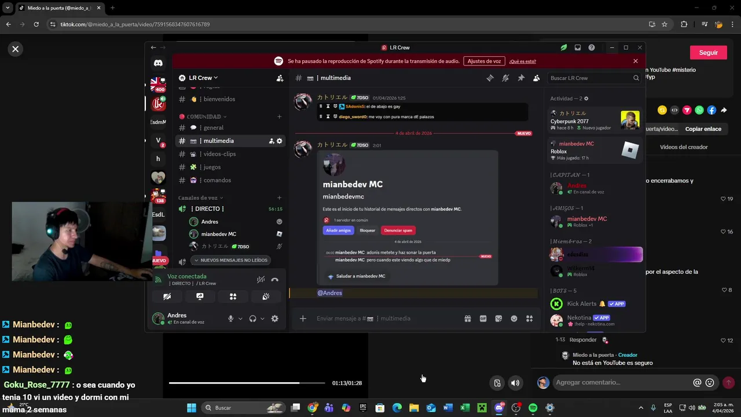The image size is (741, 417).
Task: Collapse the Canales de voz category
Action: (200, 198)
